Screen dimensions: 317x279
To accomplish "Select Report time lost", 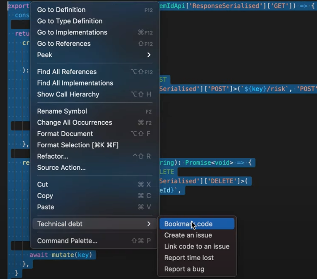I will click(197, 258).
